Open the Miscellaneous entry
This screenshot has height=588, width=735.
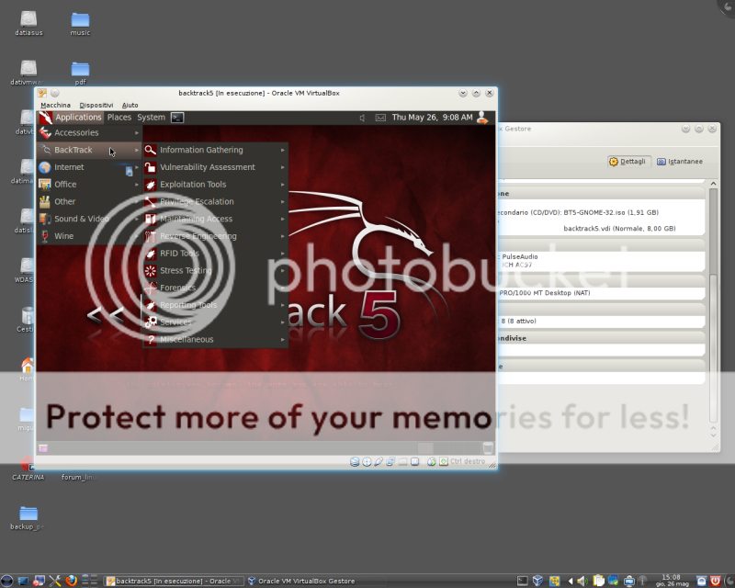(216, 340)
